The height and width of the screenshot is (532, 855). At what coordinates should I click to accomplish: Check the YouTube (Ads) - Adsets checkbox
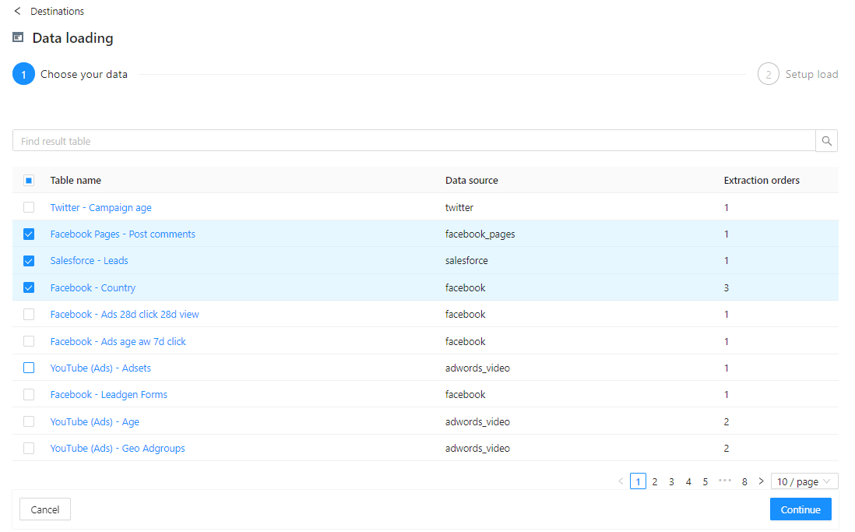coord(29,368)
